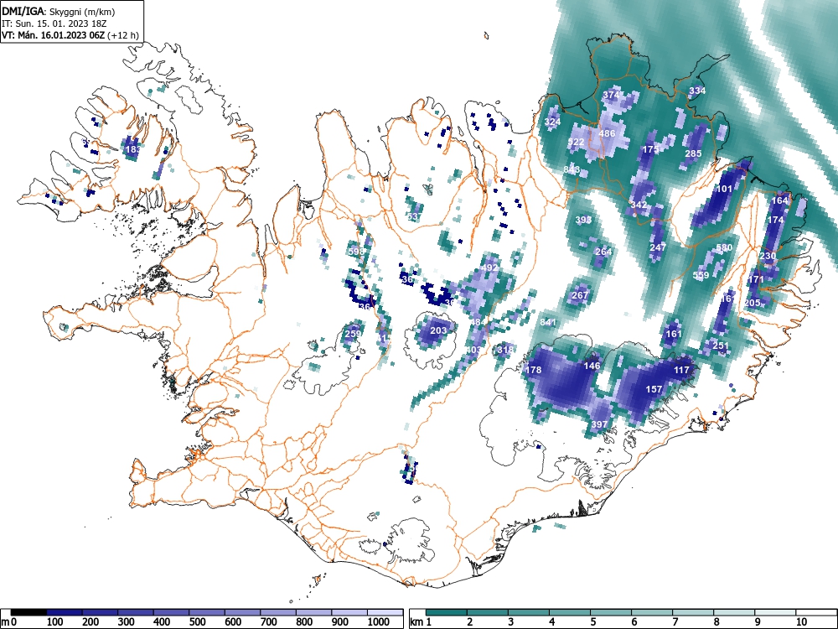Viewport: 838px width, 629px height.
Task: Click the '10' label on the km legend
Action: coord(801,621)
